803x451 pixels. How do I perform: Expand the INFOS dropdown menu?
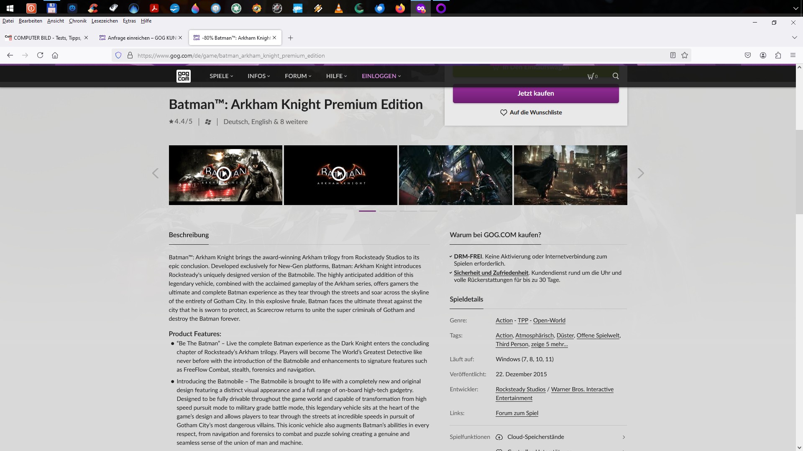[x=258, y=76]
